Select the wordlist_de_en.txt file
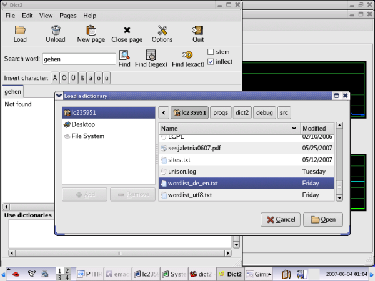The width and height of the screenshot is (375, 281). 247,183
